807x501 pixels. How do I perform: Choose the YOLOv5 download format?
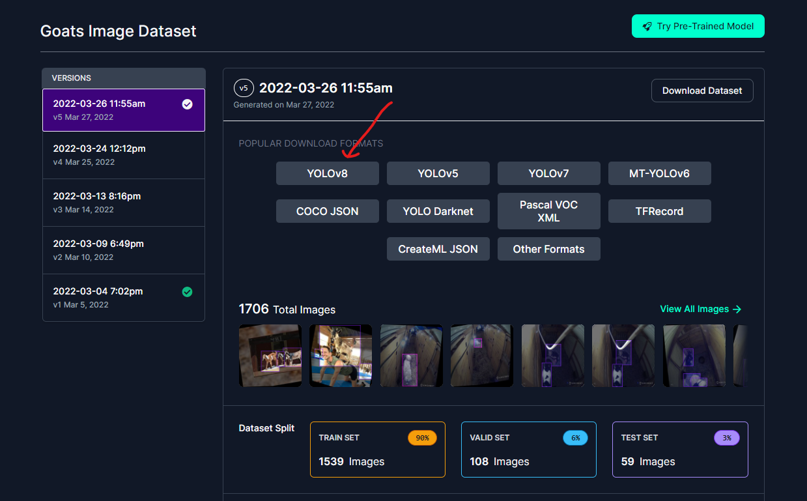[x=438, y=174]
